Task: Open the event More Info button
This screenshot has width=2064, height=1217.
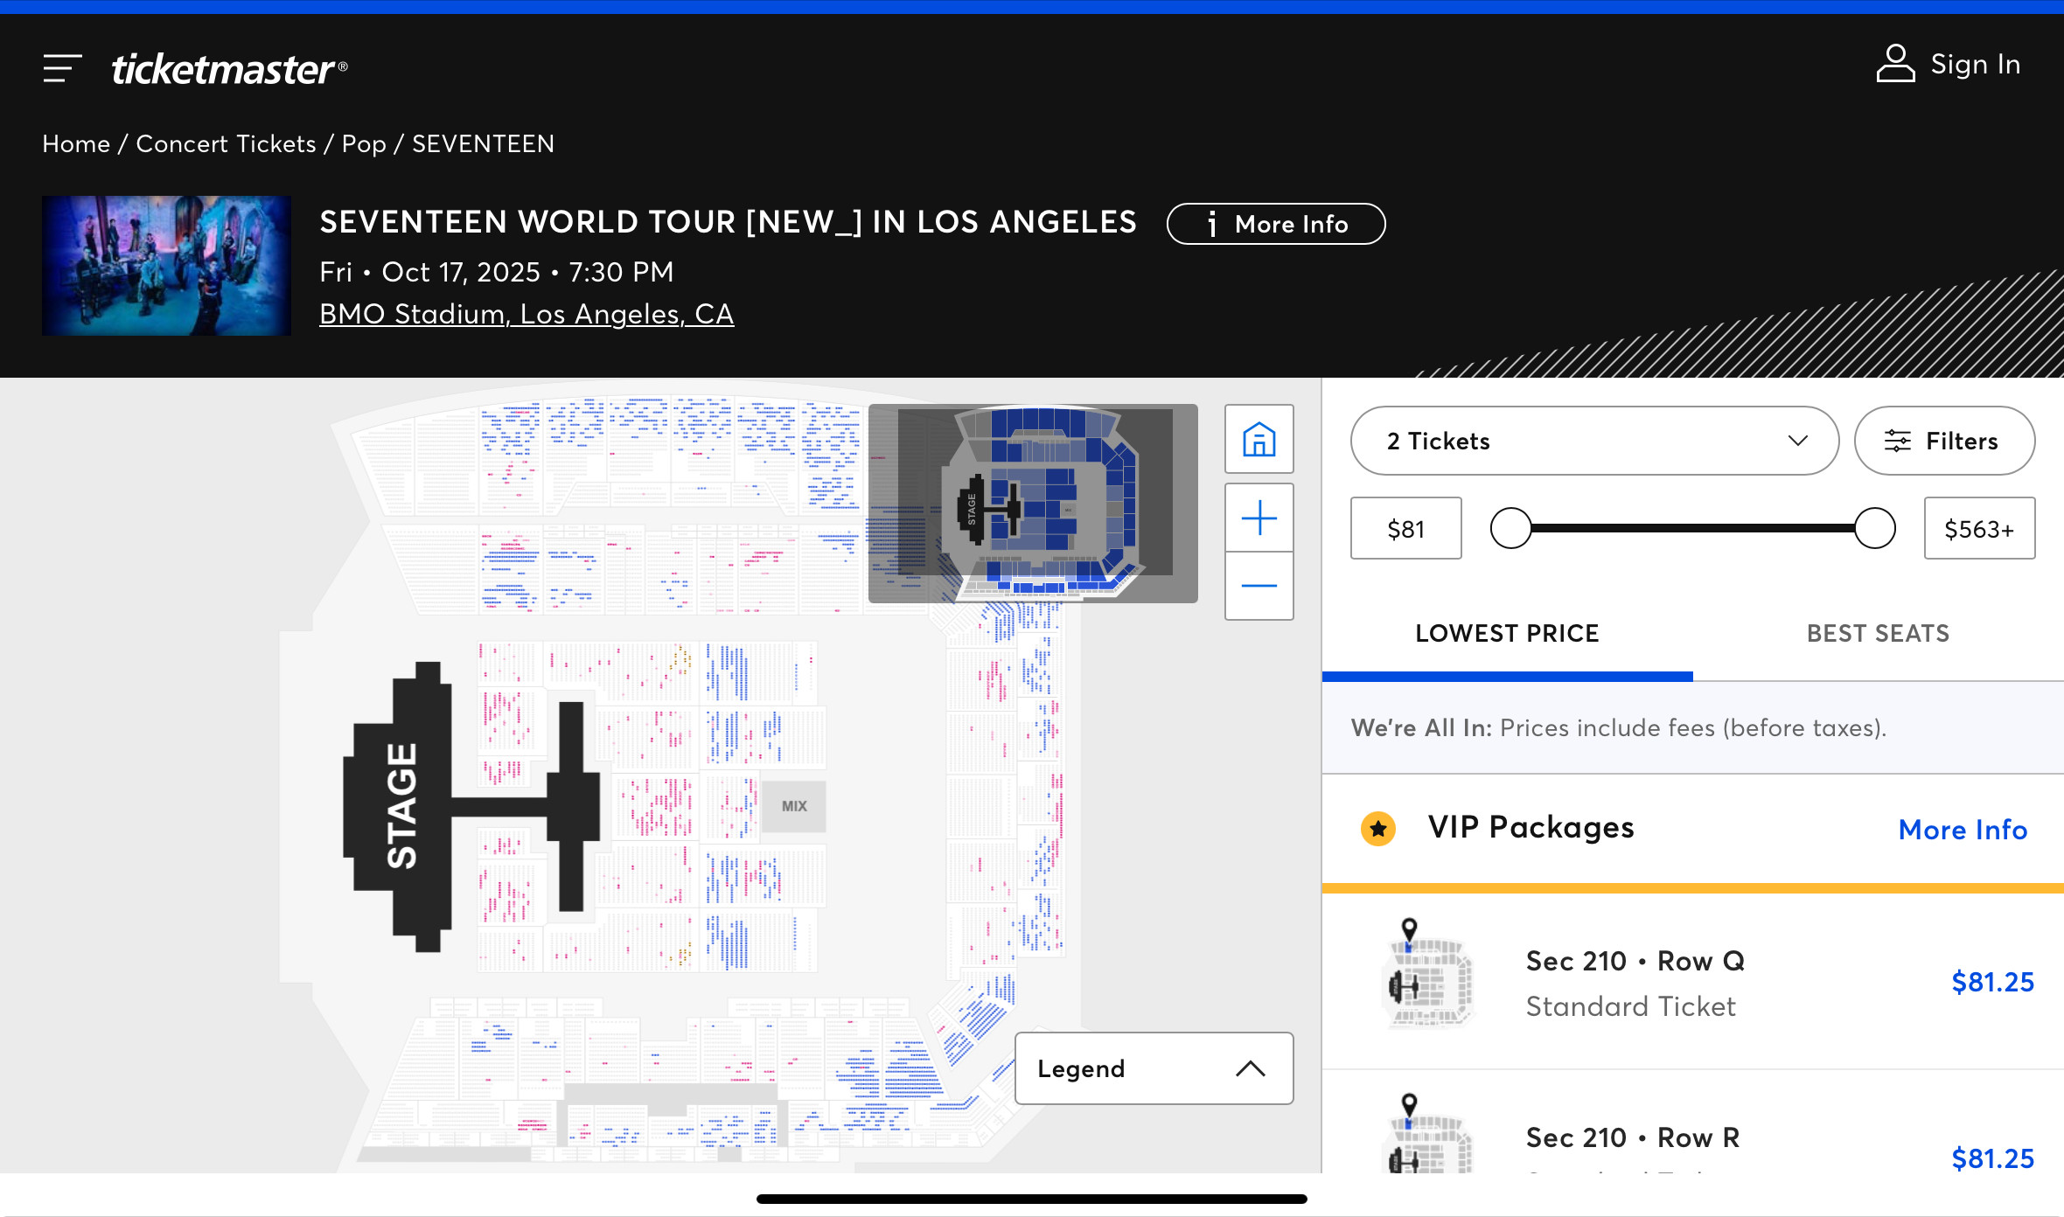Action: click(x=1276, y=224)
